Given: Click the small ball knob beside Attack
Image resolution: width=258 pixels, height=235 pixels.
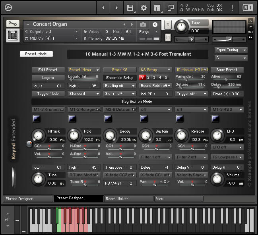Looking at the screenshot, I should 29,144.
